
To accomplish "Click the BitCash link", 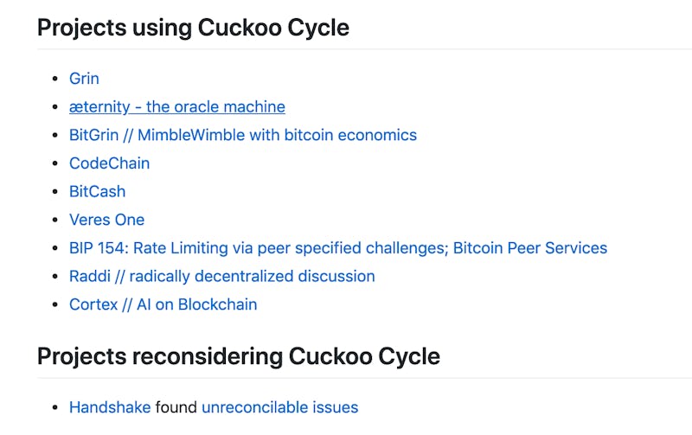I will [x=97, y=191].
